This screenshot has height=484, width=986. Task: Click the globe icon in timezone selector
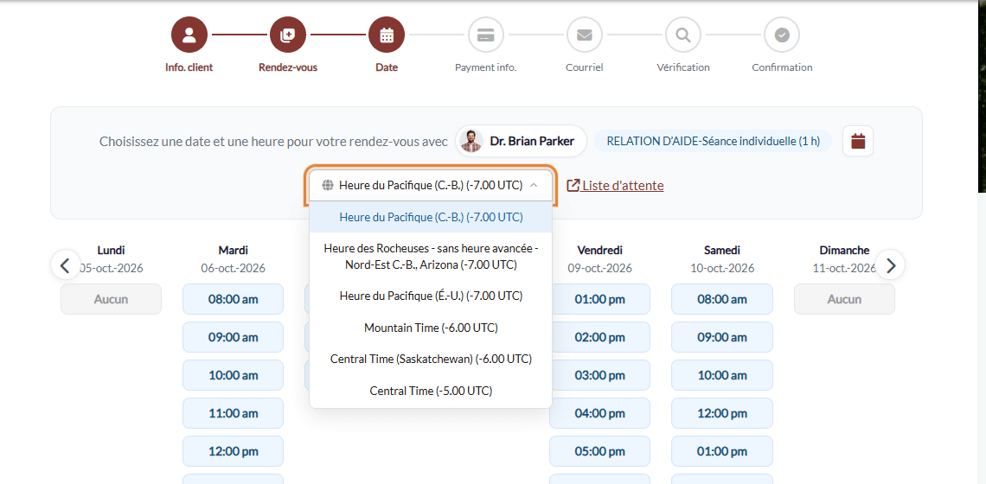pos(327,186)
